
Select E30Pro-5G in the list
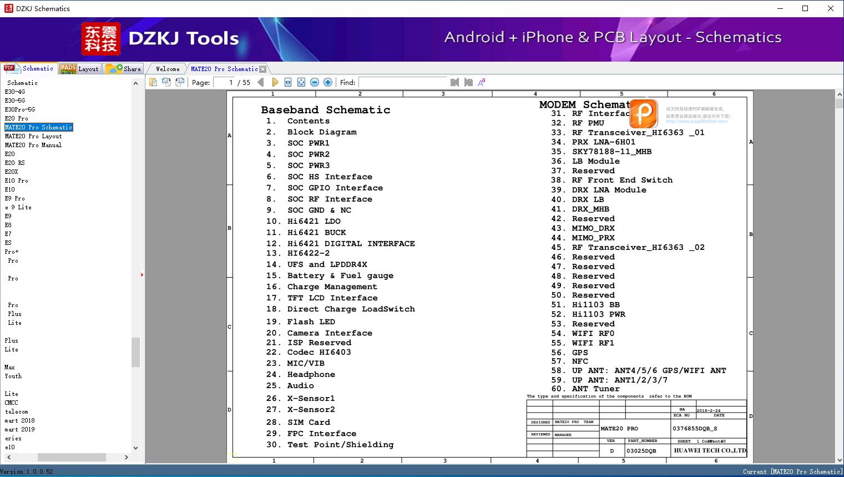(x=20, y=109)
